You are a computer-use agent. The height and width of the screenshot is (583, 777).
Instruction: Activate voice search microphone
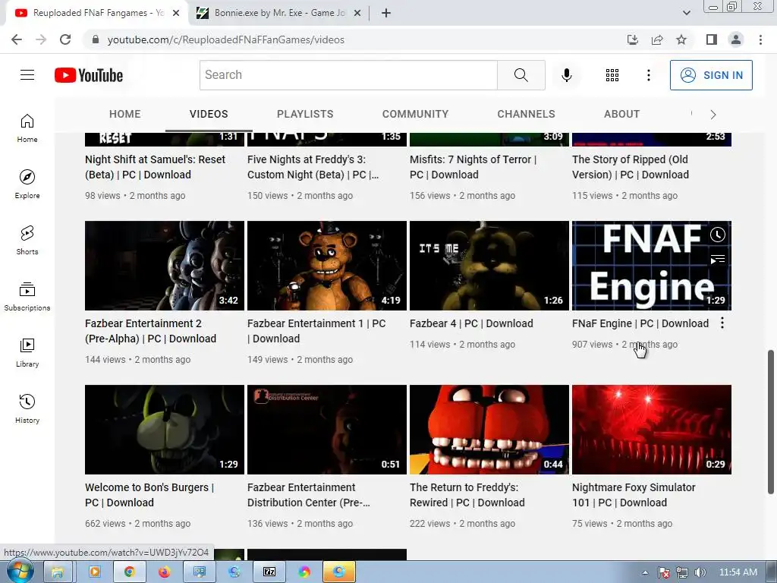click(566, 75)
